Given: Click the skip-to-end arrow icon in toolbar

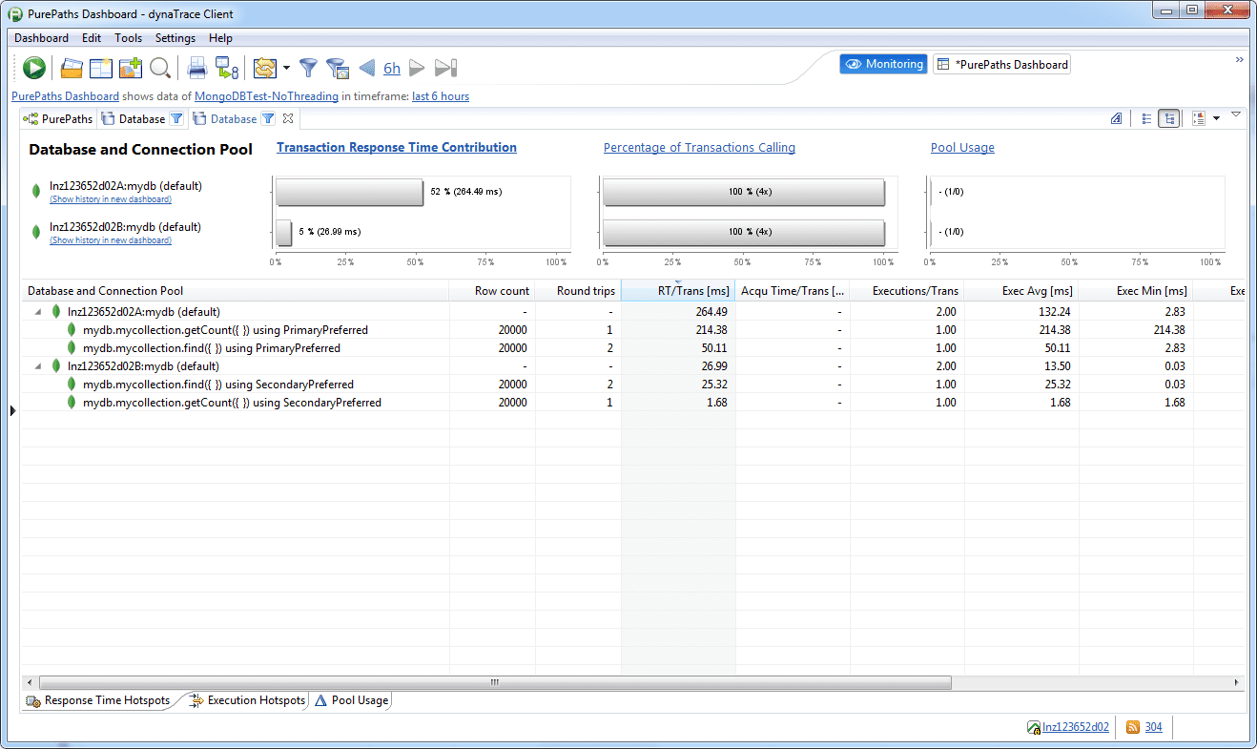Looking at the screenshot, I should [x=445, y=68].
